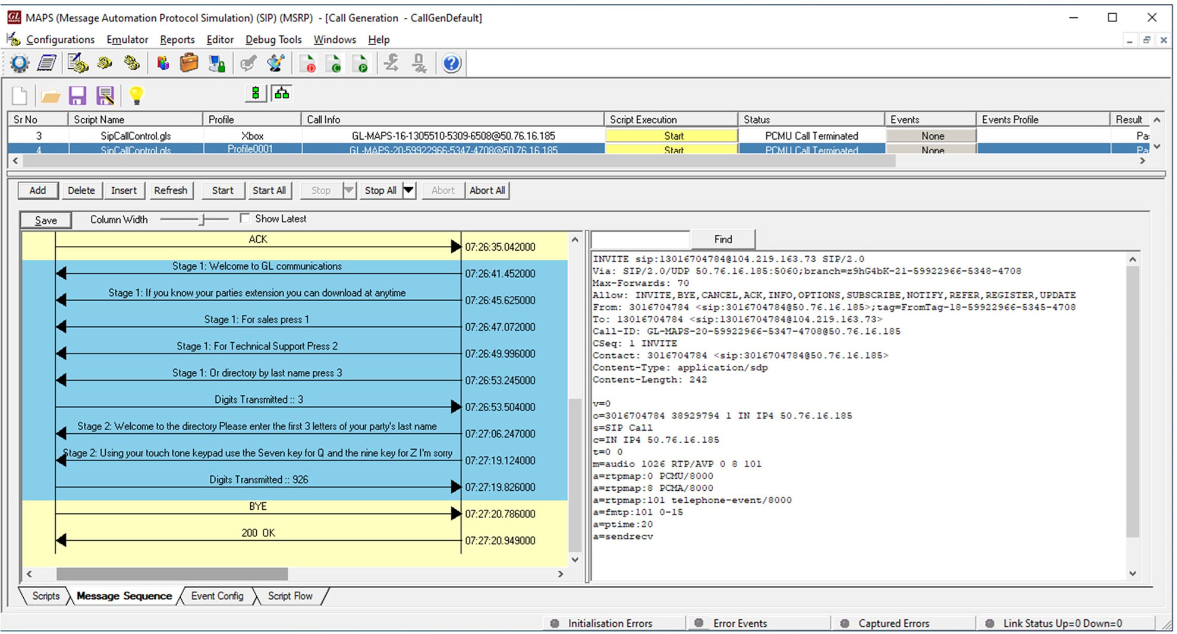Screen dimensions: 1177x634
Task: Click the notebook script list toolbar icon
Action: point(47,63)
